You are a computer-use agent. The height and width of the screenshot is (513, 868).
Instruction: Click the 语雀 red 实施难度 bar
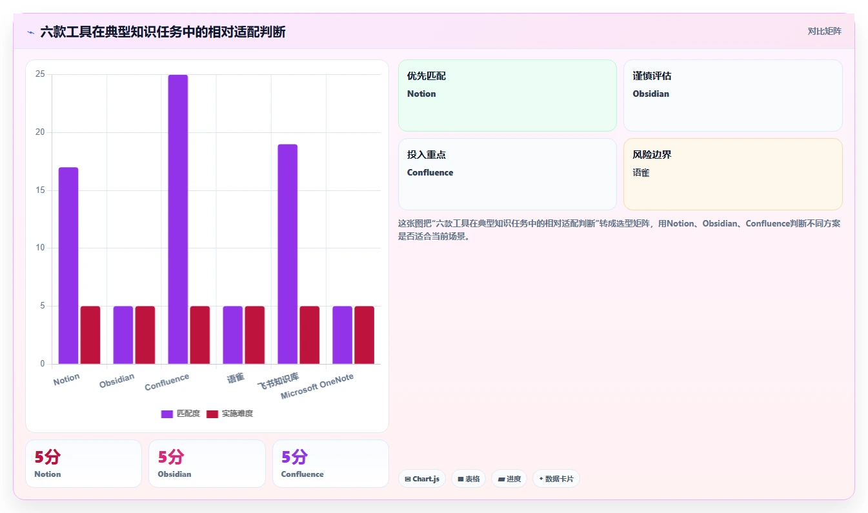[x=255, y=335]
